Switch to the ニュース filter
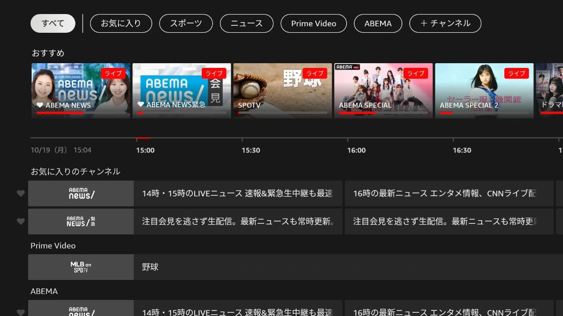Viewport: 563px width, 316px height. [x=246, y=23]
